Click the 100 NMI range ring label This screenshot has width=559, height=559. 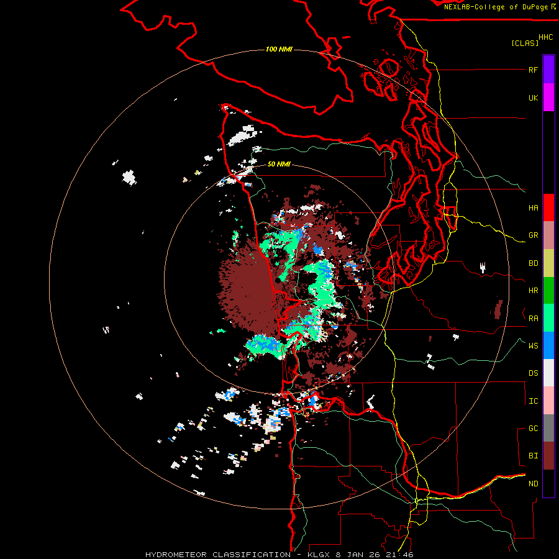279,49
